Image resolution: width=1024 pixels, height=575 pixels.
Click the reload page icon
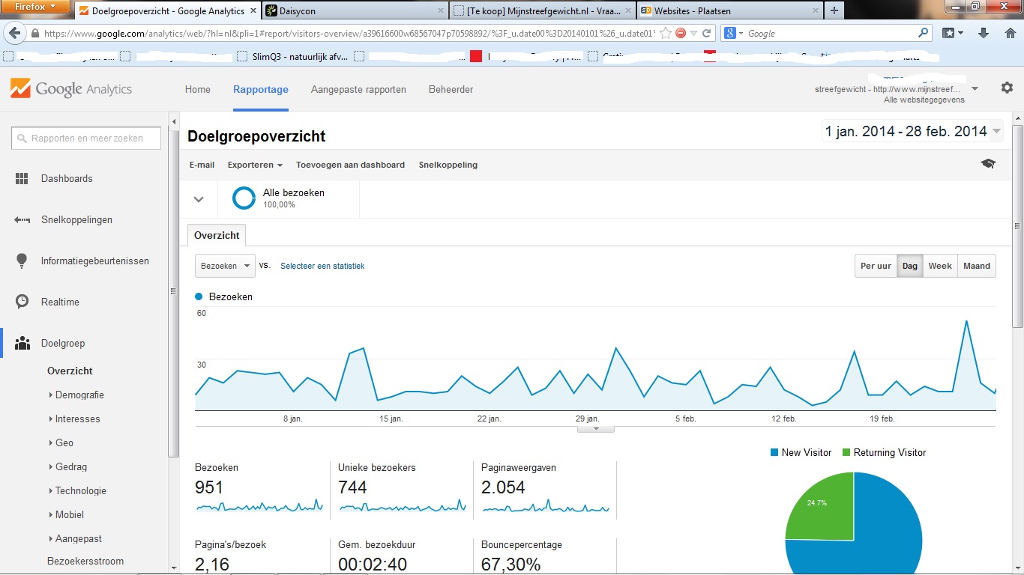click(706, 34)
